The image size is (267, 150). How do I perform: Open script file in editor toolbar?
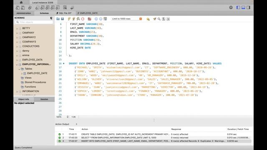coord(58,19)
